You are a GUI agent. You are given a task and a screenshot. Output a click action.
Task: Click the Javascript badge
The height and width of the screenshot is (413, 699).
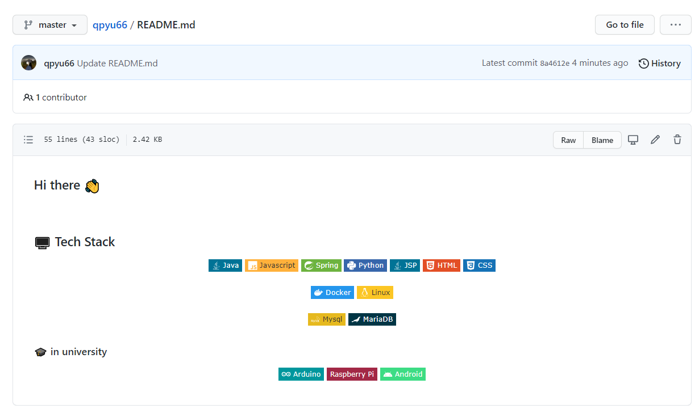point(272,265)
